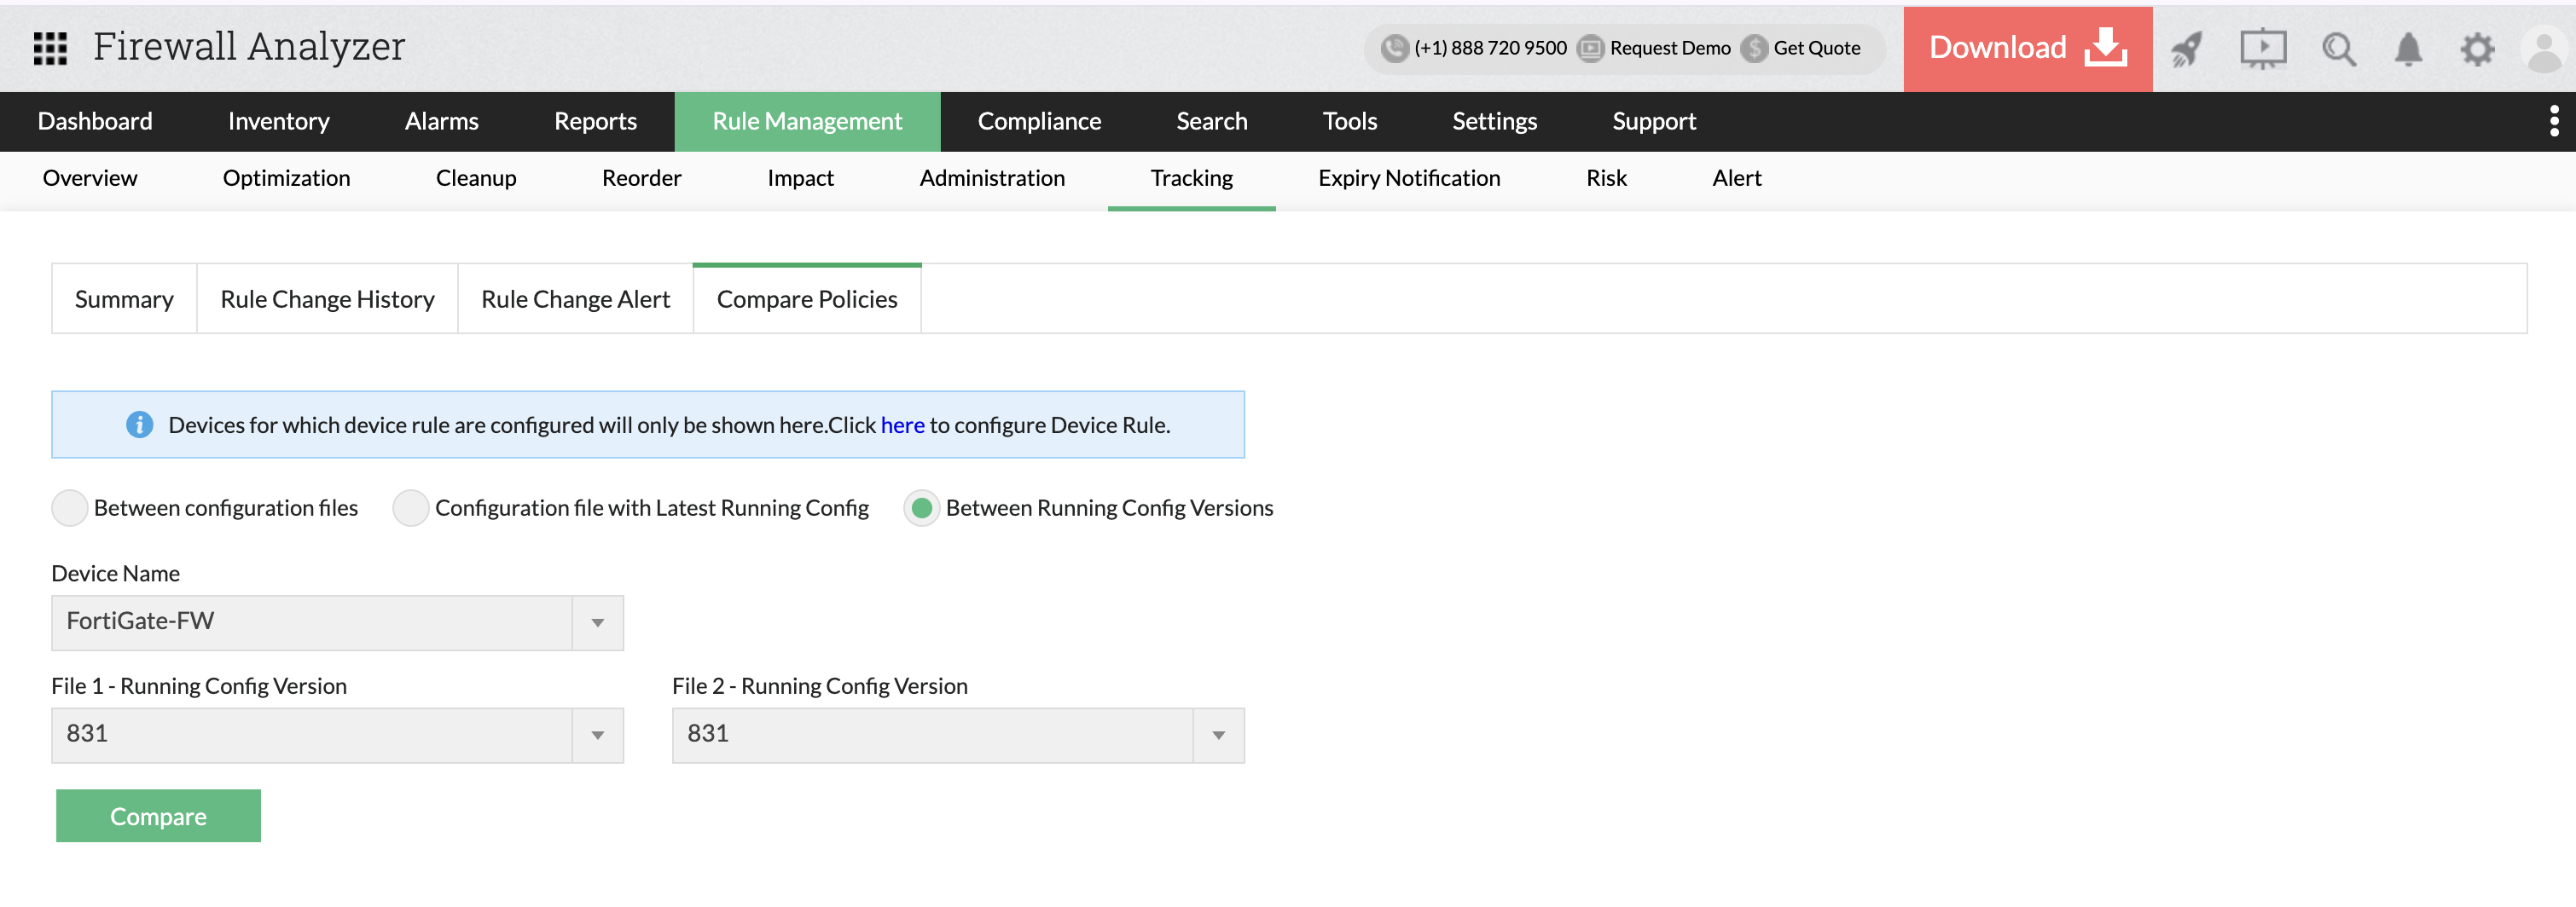
Task: Open the File 2 Running Config Version dropdown
Action: click(x=1218, y=735)
